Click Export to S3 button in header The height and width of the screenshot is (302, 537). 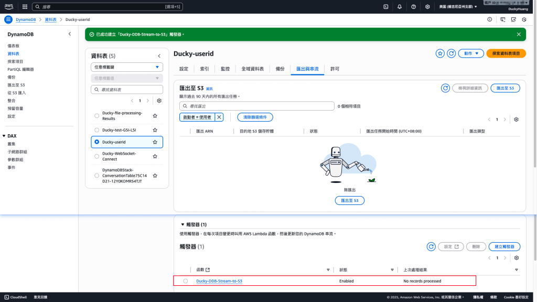505,88
